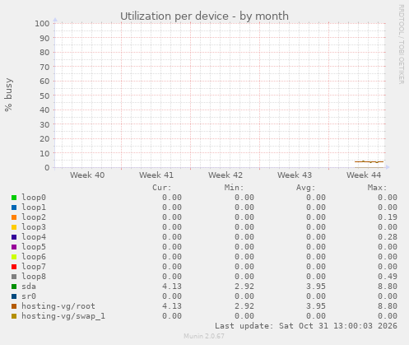The height and width of the screenshot is (345, 409).
Task: Click the loop6 legend label
Action: (x=34, y=257)
